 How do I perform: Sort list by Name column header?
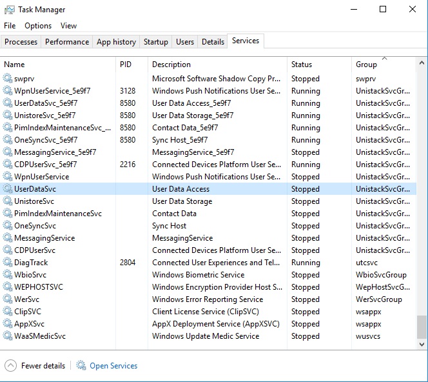(14, 65)
